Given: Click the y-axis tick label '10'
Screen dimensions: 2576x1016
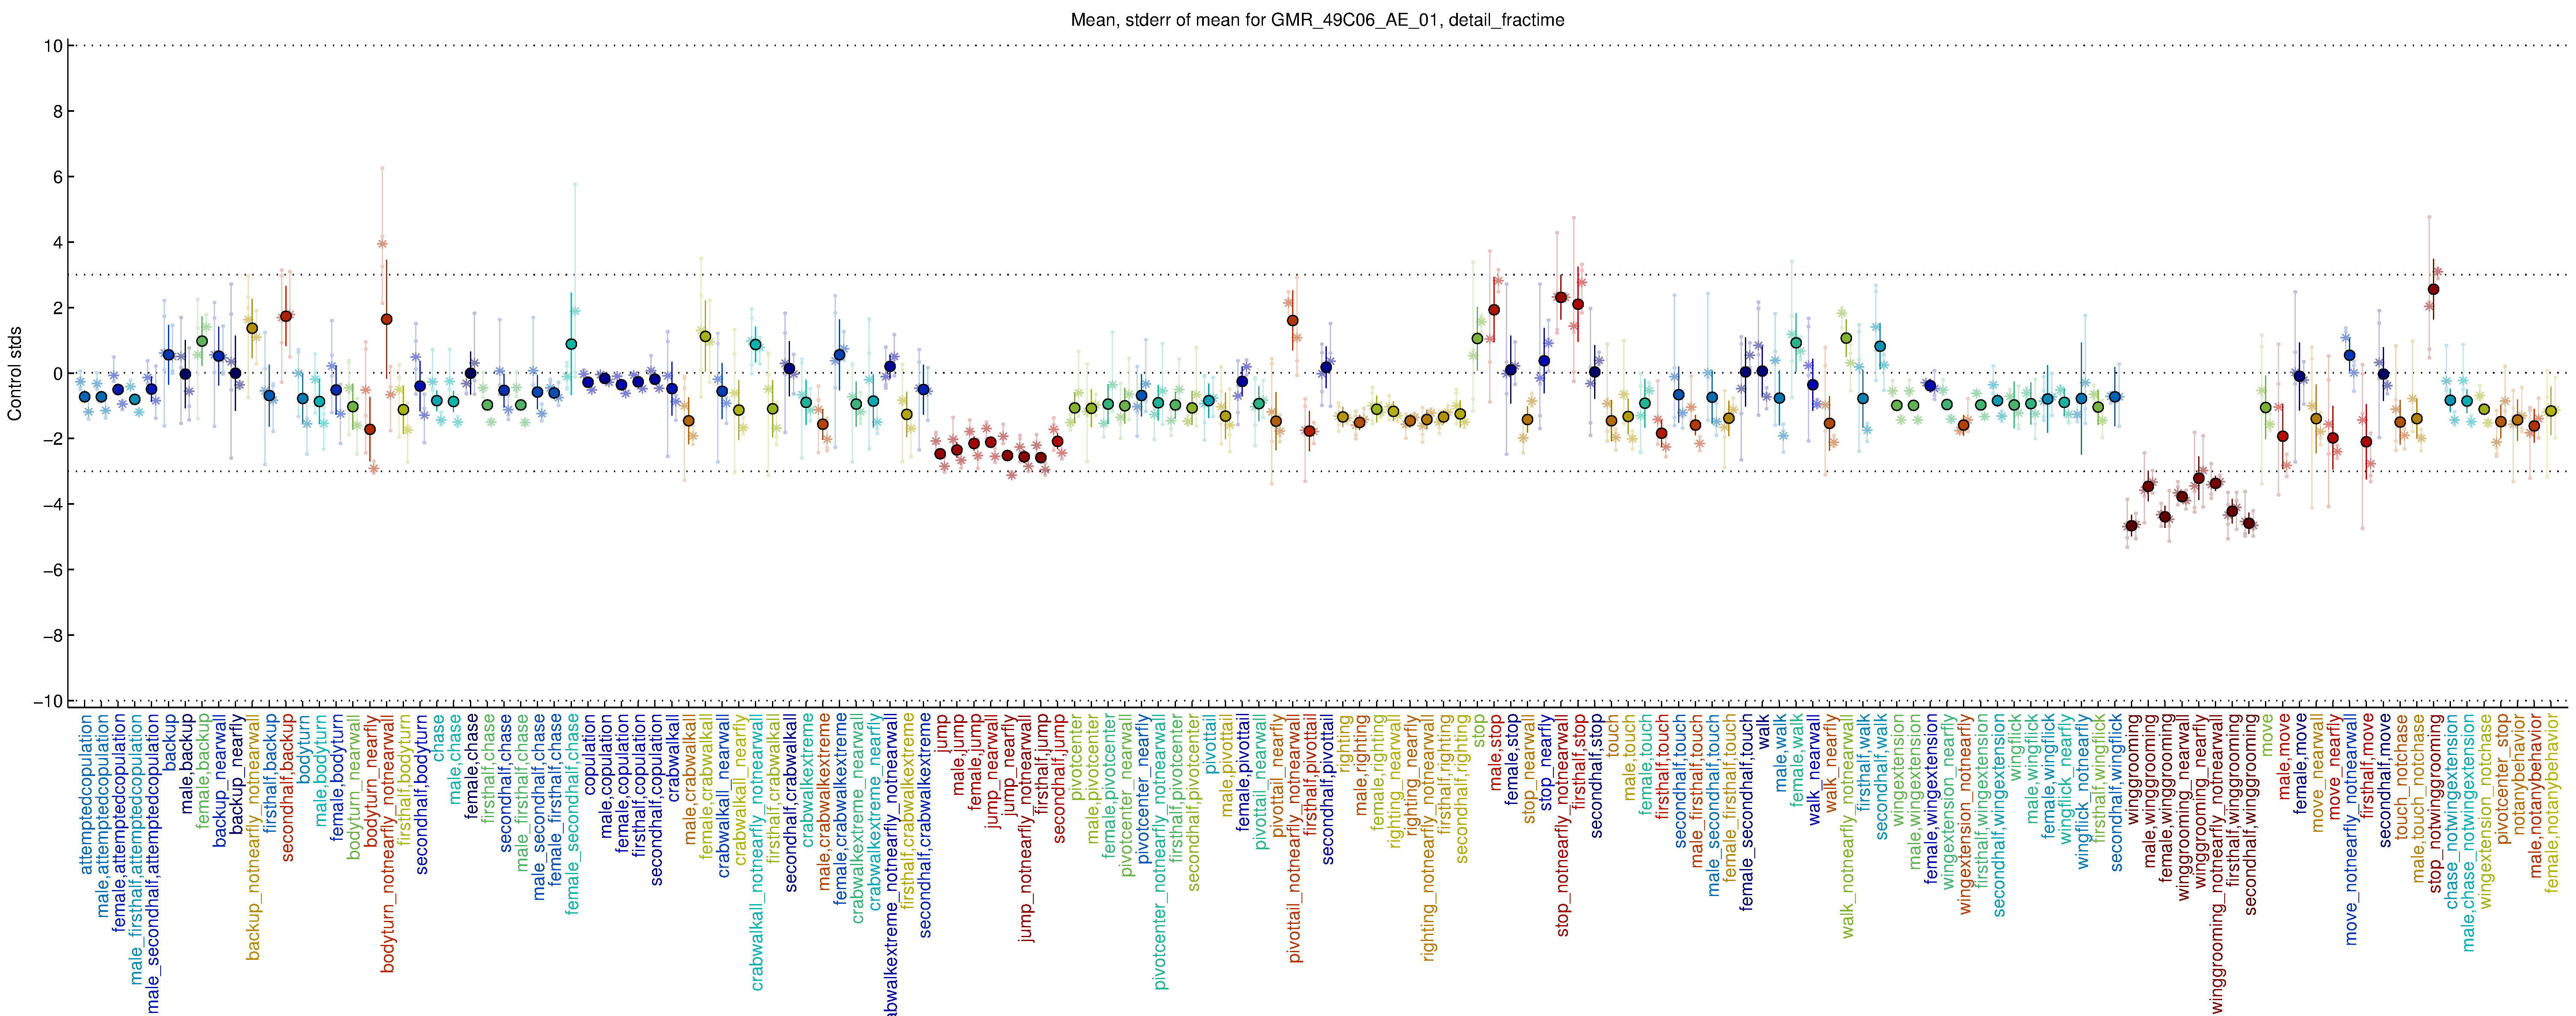Looking at the screenshot, I should [x=53, y=46].
